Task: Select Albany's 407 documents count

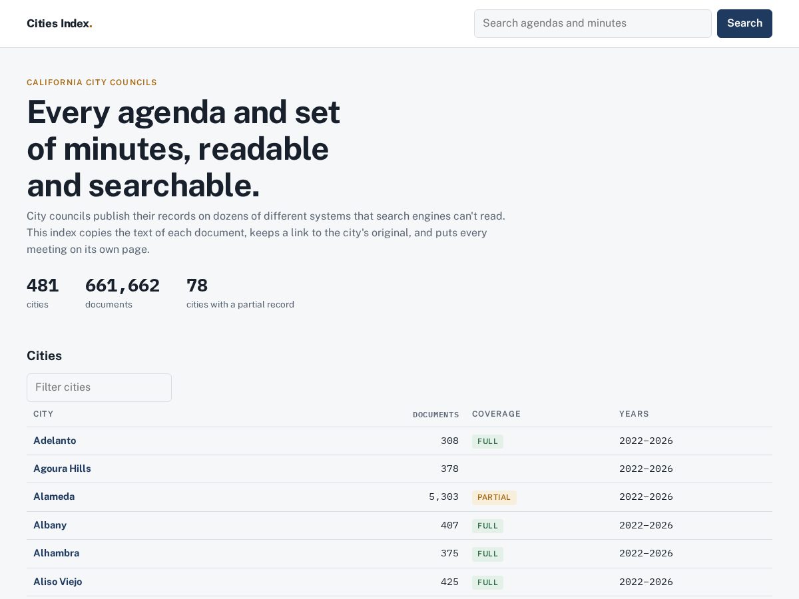Action: (x=449, y=525)
